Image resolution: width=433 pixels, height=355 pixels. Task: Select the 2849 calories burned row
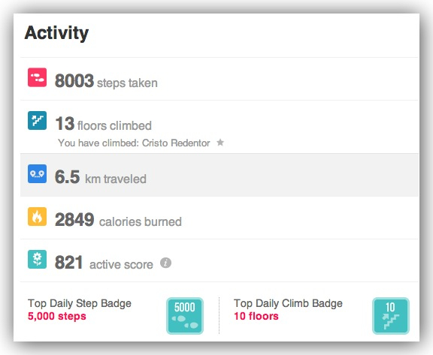point(220,218)
